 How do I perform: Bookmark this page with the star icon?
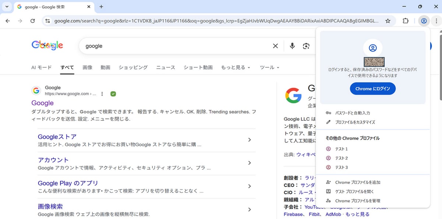coord(388,21)
